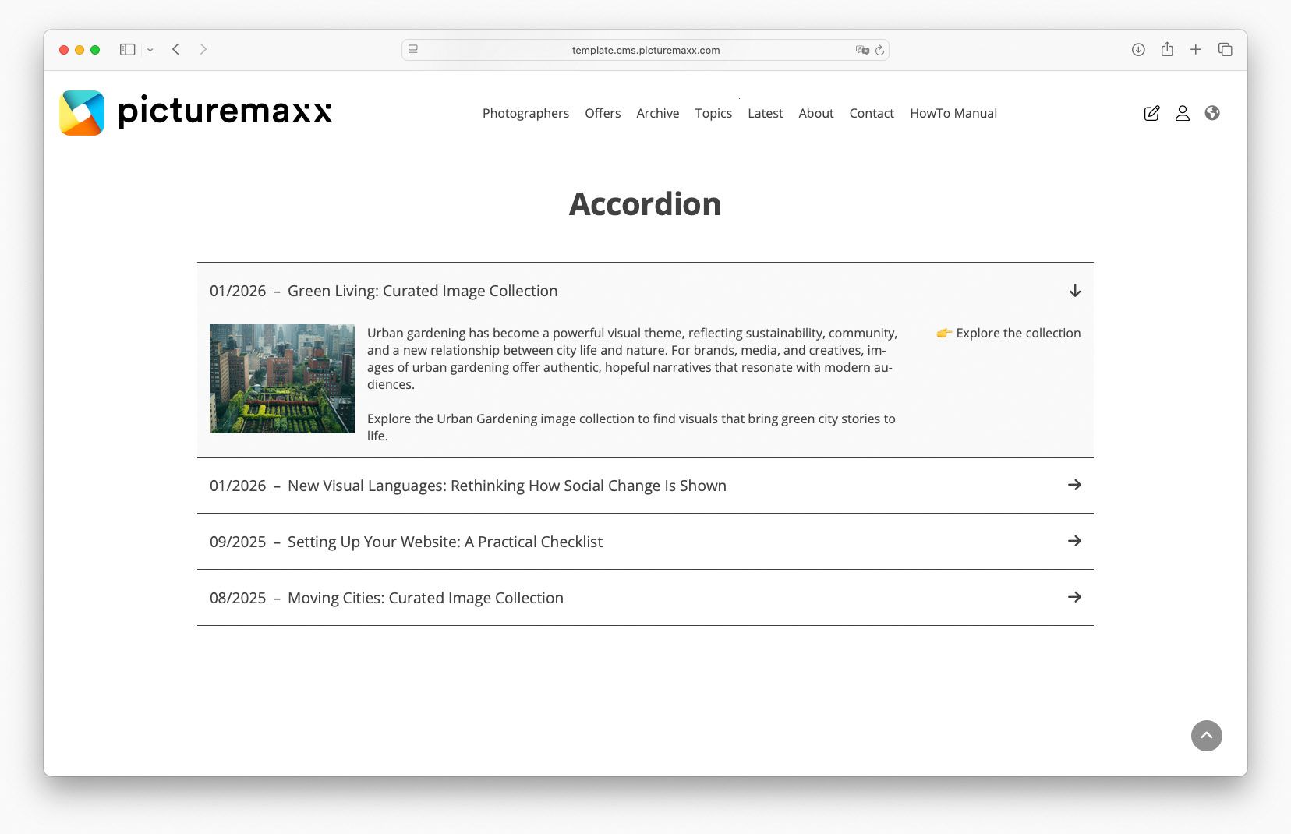Click the tab overview icon
Screen dimensions: 1291x834
coord(1224,48)
